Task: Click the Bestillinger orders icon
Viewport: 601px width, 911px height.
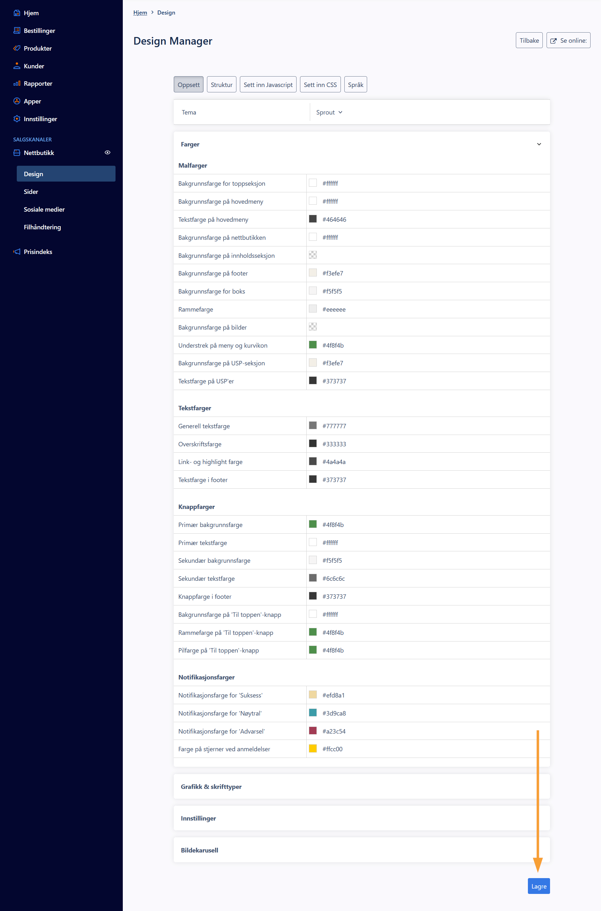Action: pyautogui.click(x=16, y=31)
